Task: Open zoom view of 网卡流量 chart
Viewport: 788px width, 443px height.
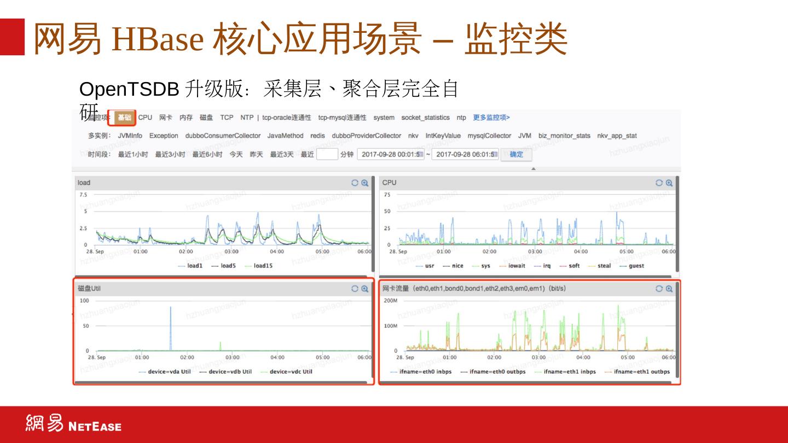Action: 669,289
